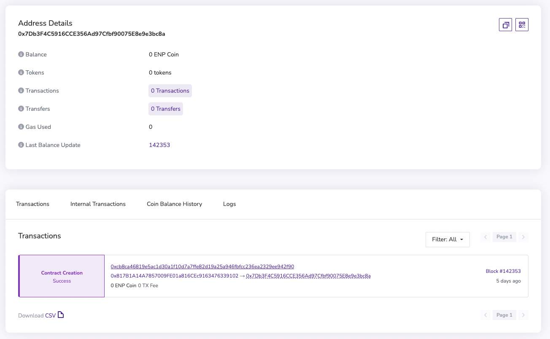Switch to the Logs tab
Image resolution: width=550 pixels, height=339 pixels.
tap(229, 204)
